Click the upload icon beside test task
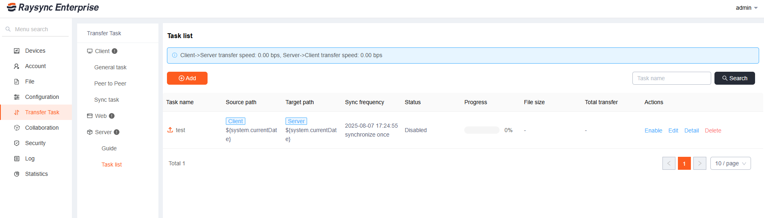 170,130
